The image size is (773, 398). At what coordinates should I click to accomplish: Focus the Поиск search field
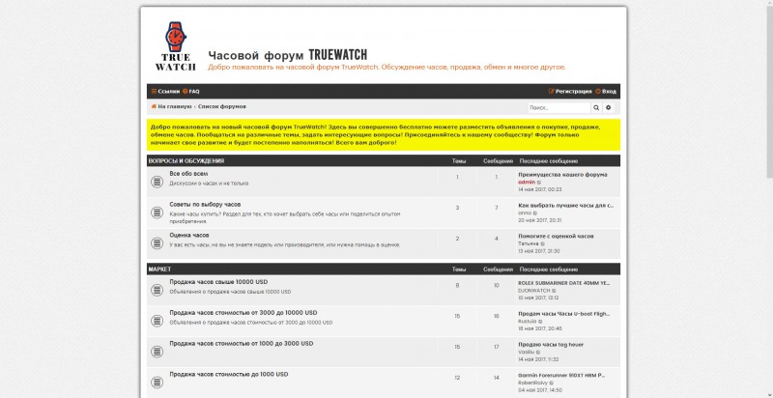click(559, 107)
